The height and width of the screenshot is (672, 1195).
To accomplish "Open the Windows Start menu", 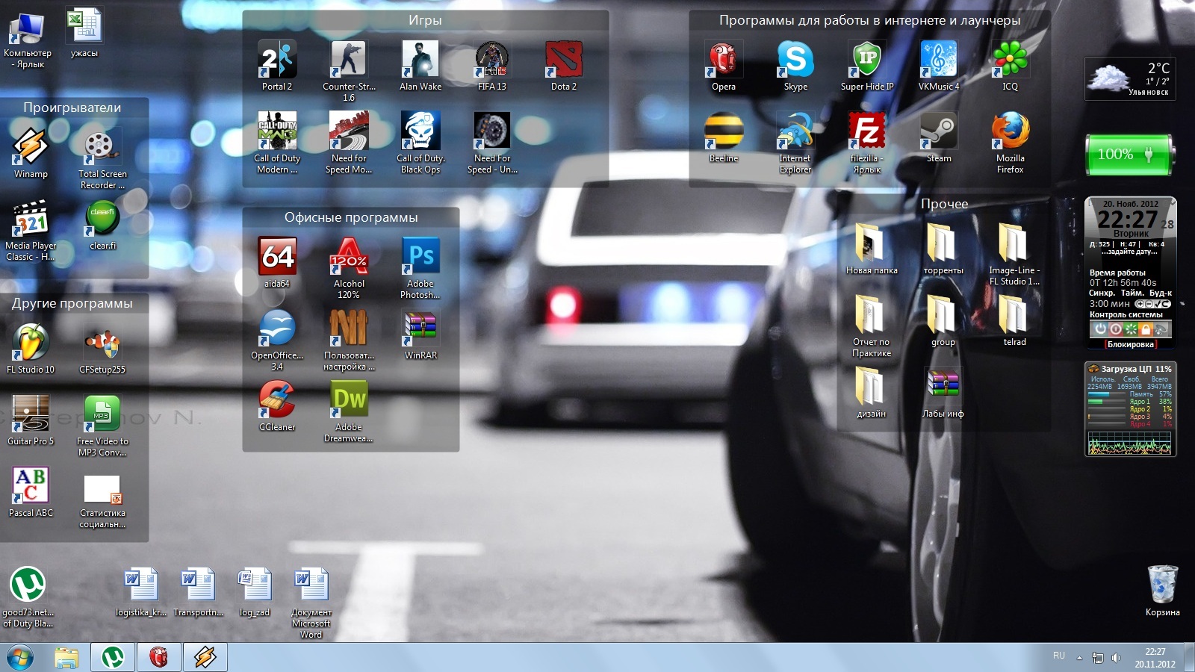I will coord(20,658).
